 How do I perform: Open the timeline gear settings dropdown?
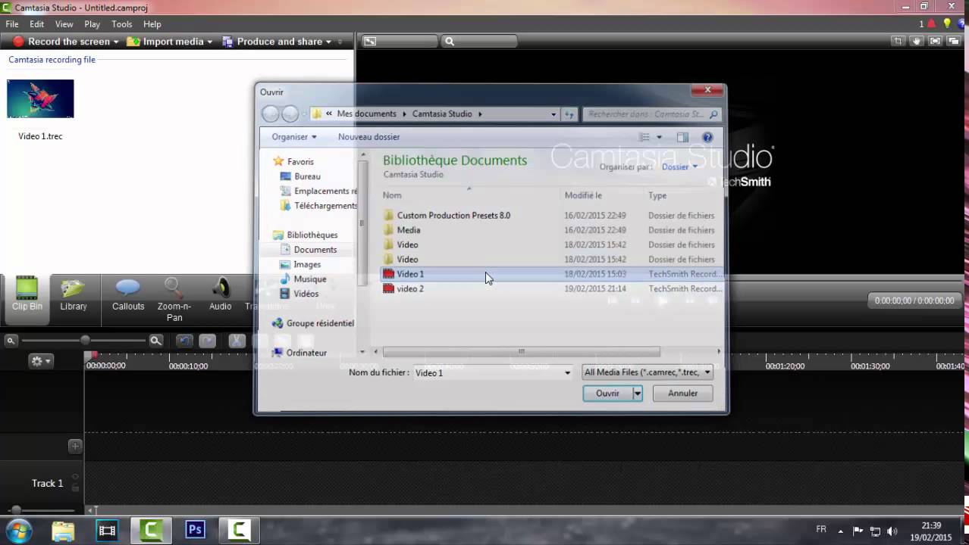[40, 361]
